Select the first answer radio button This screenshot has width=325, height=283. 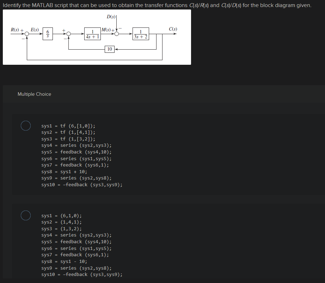[x=25, y=125]
